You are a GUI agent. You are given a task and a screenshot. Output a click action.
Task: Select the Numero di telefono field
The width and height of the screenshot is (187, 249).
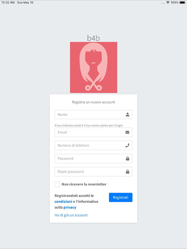(x=93, y=145)
